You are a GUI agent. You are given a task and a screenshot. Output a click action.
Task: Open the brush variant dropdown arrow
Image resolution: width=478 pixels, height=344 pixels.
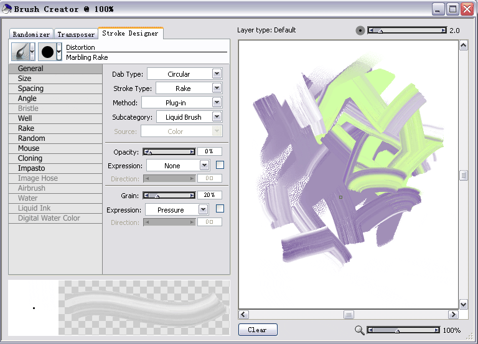(x=59, y=52)
